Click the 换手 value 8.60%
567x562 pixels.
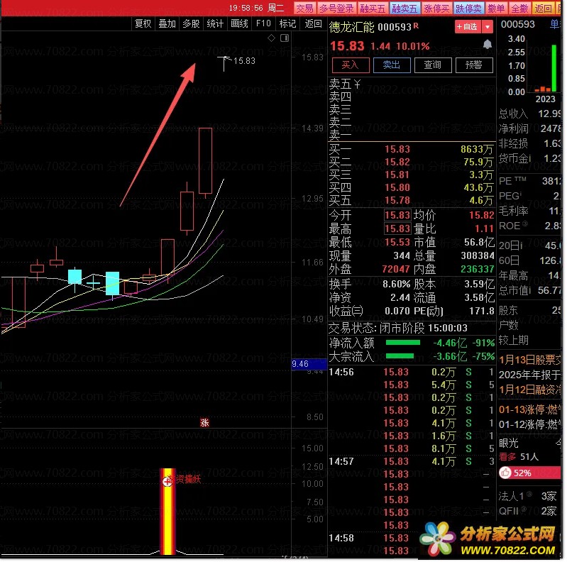(396, 284)
